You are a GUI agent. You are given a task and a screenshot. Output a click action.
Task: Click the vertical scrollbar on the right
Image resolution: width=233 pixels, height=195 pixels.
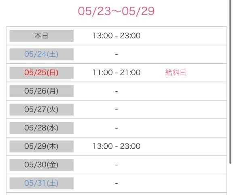tap(230, 82)
